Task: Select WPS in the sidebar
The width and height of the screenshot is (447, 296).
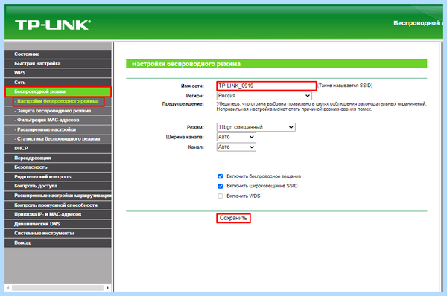Action: click(x=58, y=73)
